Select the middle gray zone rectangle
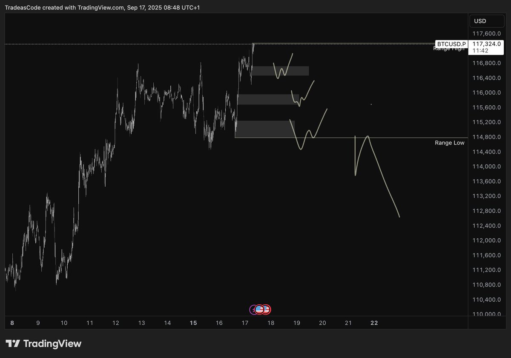The height and width of the screenshot is (358, 511). click(x=268, y=99)
